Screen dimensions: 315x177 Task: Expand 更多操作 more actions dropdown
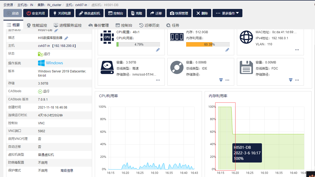(227, 13)
